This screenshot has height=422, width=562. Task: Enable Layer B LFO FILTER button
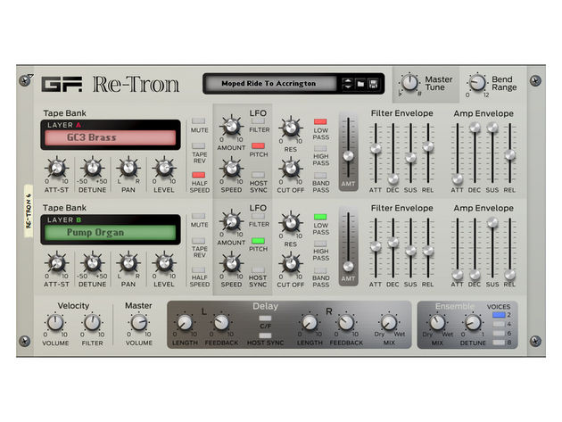[x=258, y=216]
